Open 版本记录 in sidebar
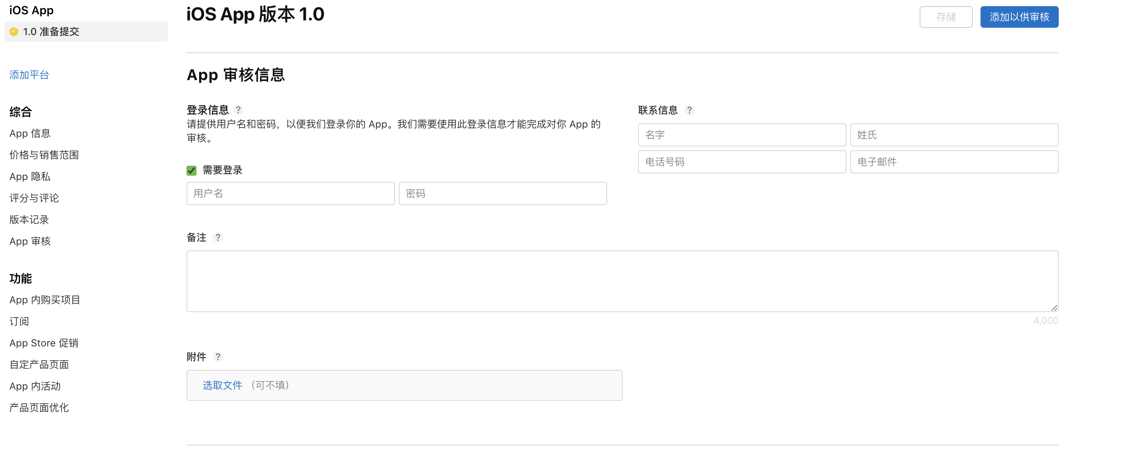Image resolution: width=1135 pixels, height=457 pixels. click(29, 220)
